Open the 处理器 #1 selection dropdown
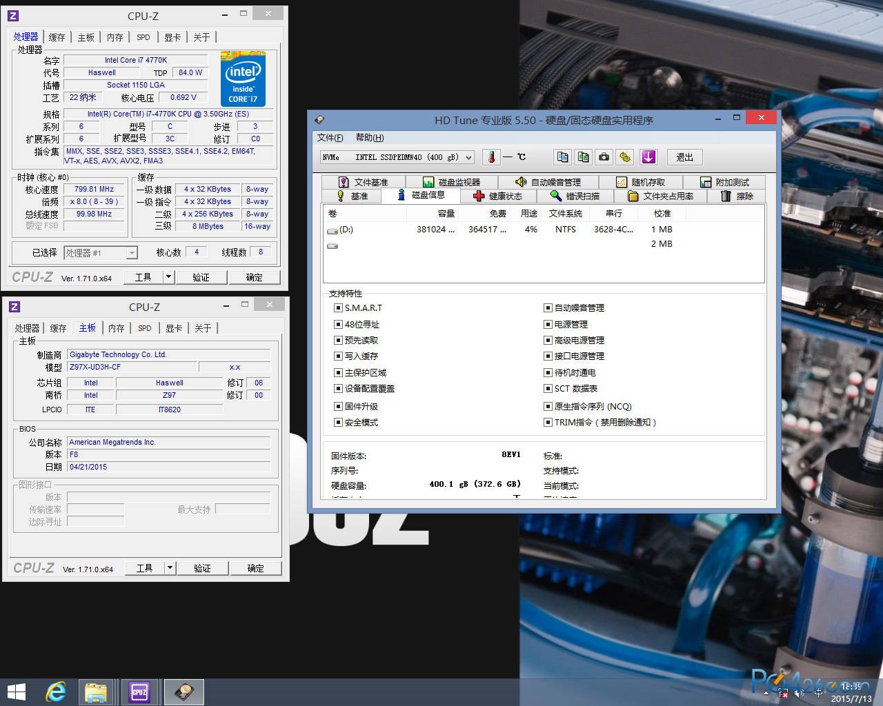This screenshot has width=883, height=706. point(101,253)
